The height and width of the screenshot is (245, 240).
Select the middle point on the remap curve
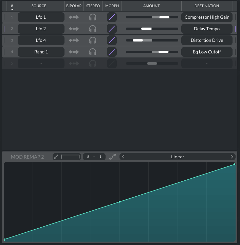click(x=119, y=202)
